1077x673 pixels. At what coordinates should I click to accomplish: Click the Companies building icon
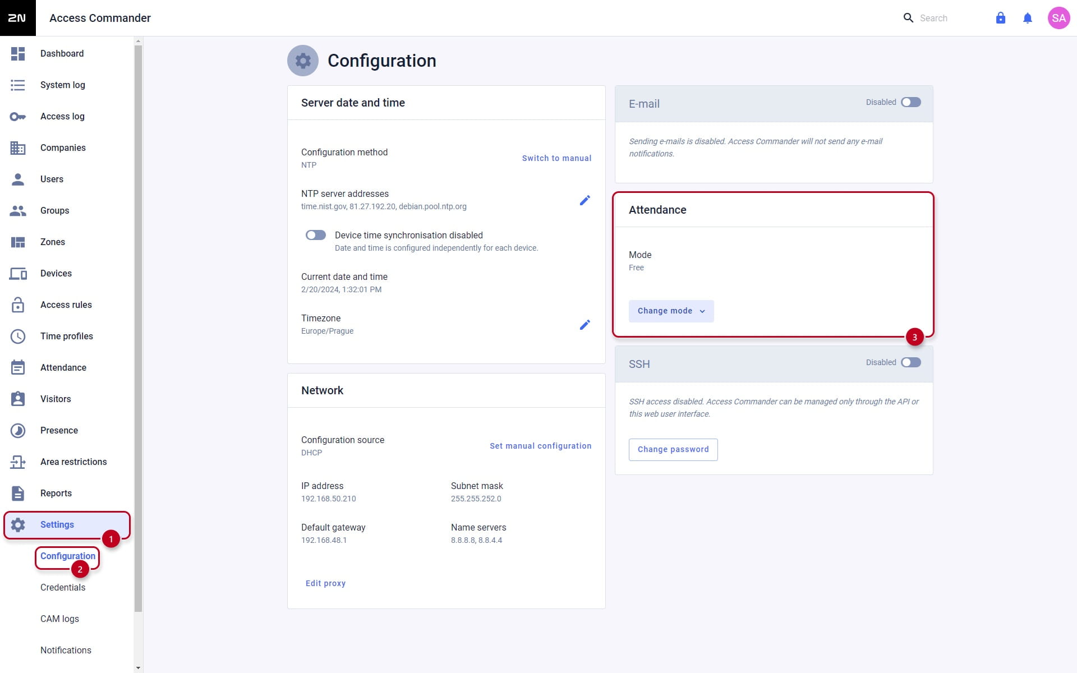coord(18,148)
